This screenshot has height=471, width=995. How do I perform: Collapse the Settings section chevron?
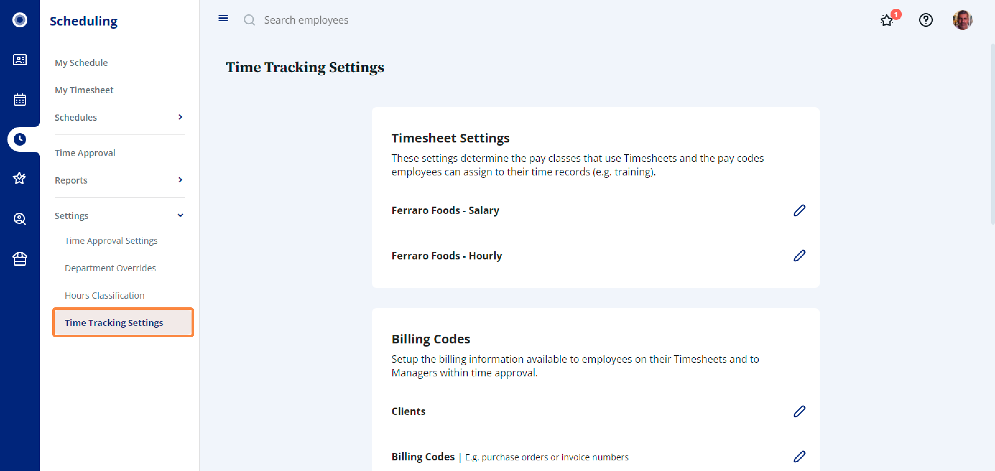tap(180, 216)
